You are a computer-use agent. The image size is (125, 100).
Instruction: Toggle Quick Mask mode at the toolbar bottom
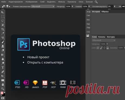point(3,98)
